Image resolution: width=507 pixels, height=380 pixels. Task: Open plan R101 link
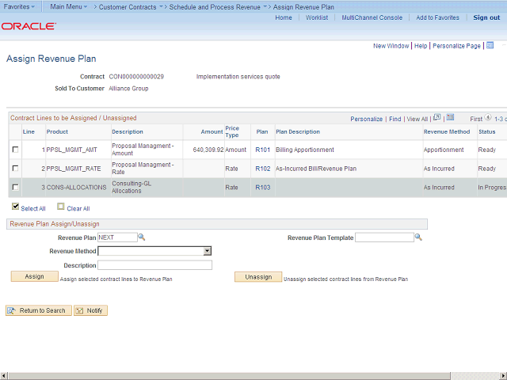coord(263,150)
